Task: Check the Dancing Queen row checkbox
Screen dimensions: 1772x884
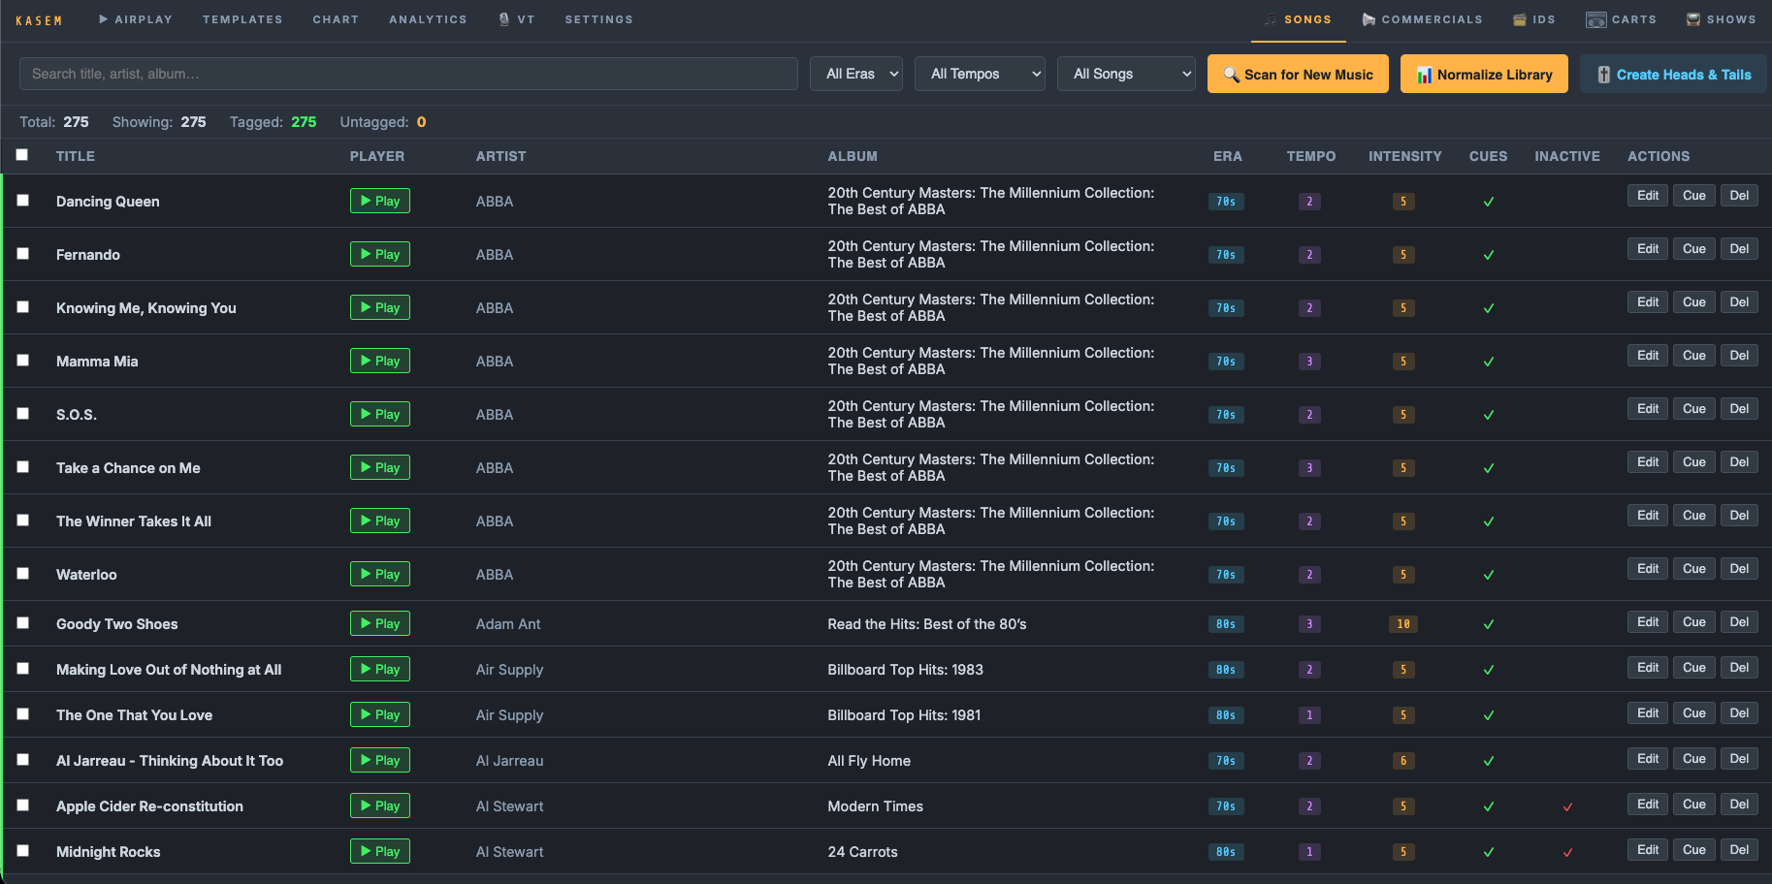Action: pos(22,201)
